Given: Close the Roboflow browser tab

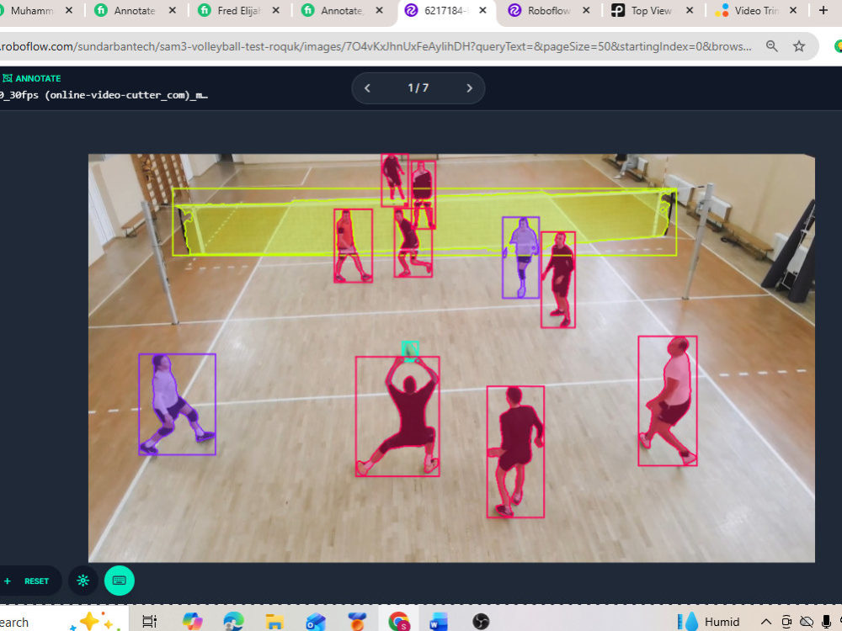Looking at the screenshot, I should tap(586, 10).
